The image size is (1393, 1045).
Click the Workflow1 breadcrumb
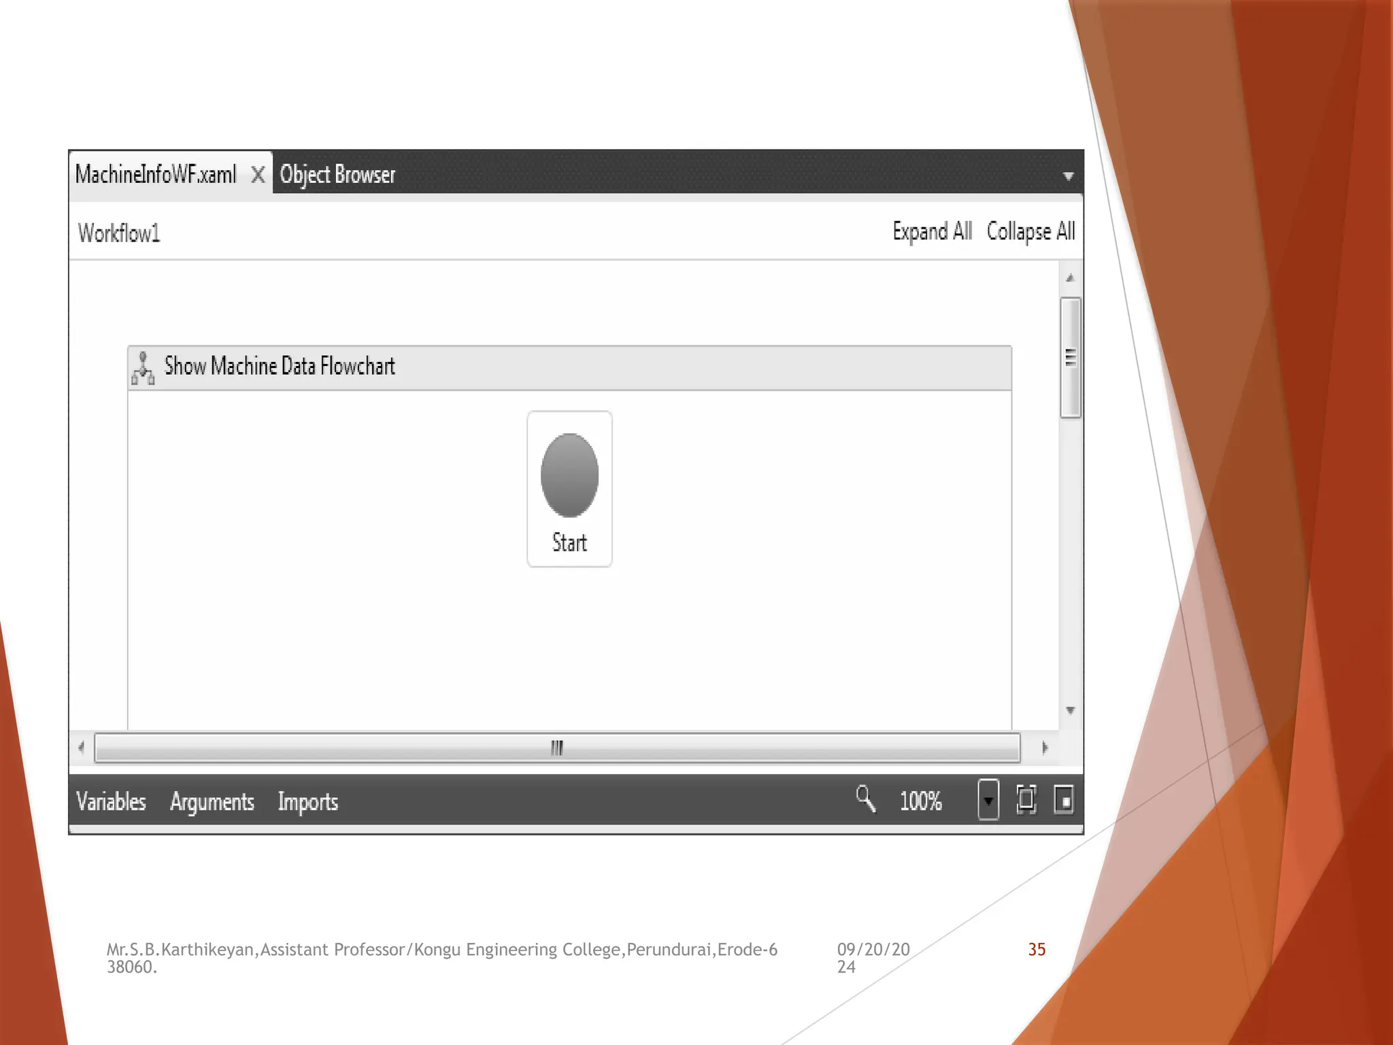click(x=119, y=233)
